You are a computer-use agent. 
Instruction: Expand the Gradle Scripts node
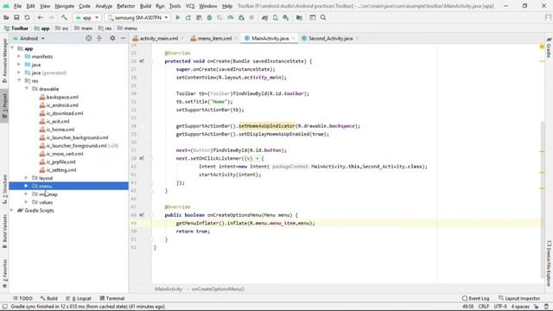(x=12, y=211)
